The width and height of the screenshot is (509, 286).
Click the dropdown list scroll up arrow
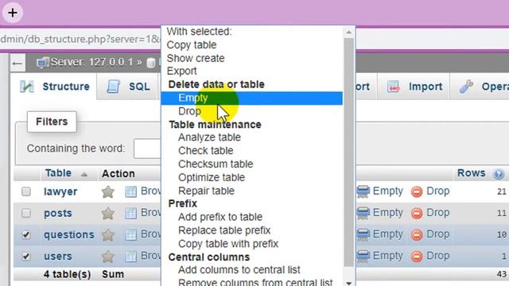pyautogui.click(x=348, y=32)
